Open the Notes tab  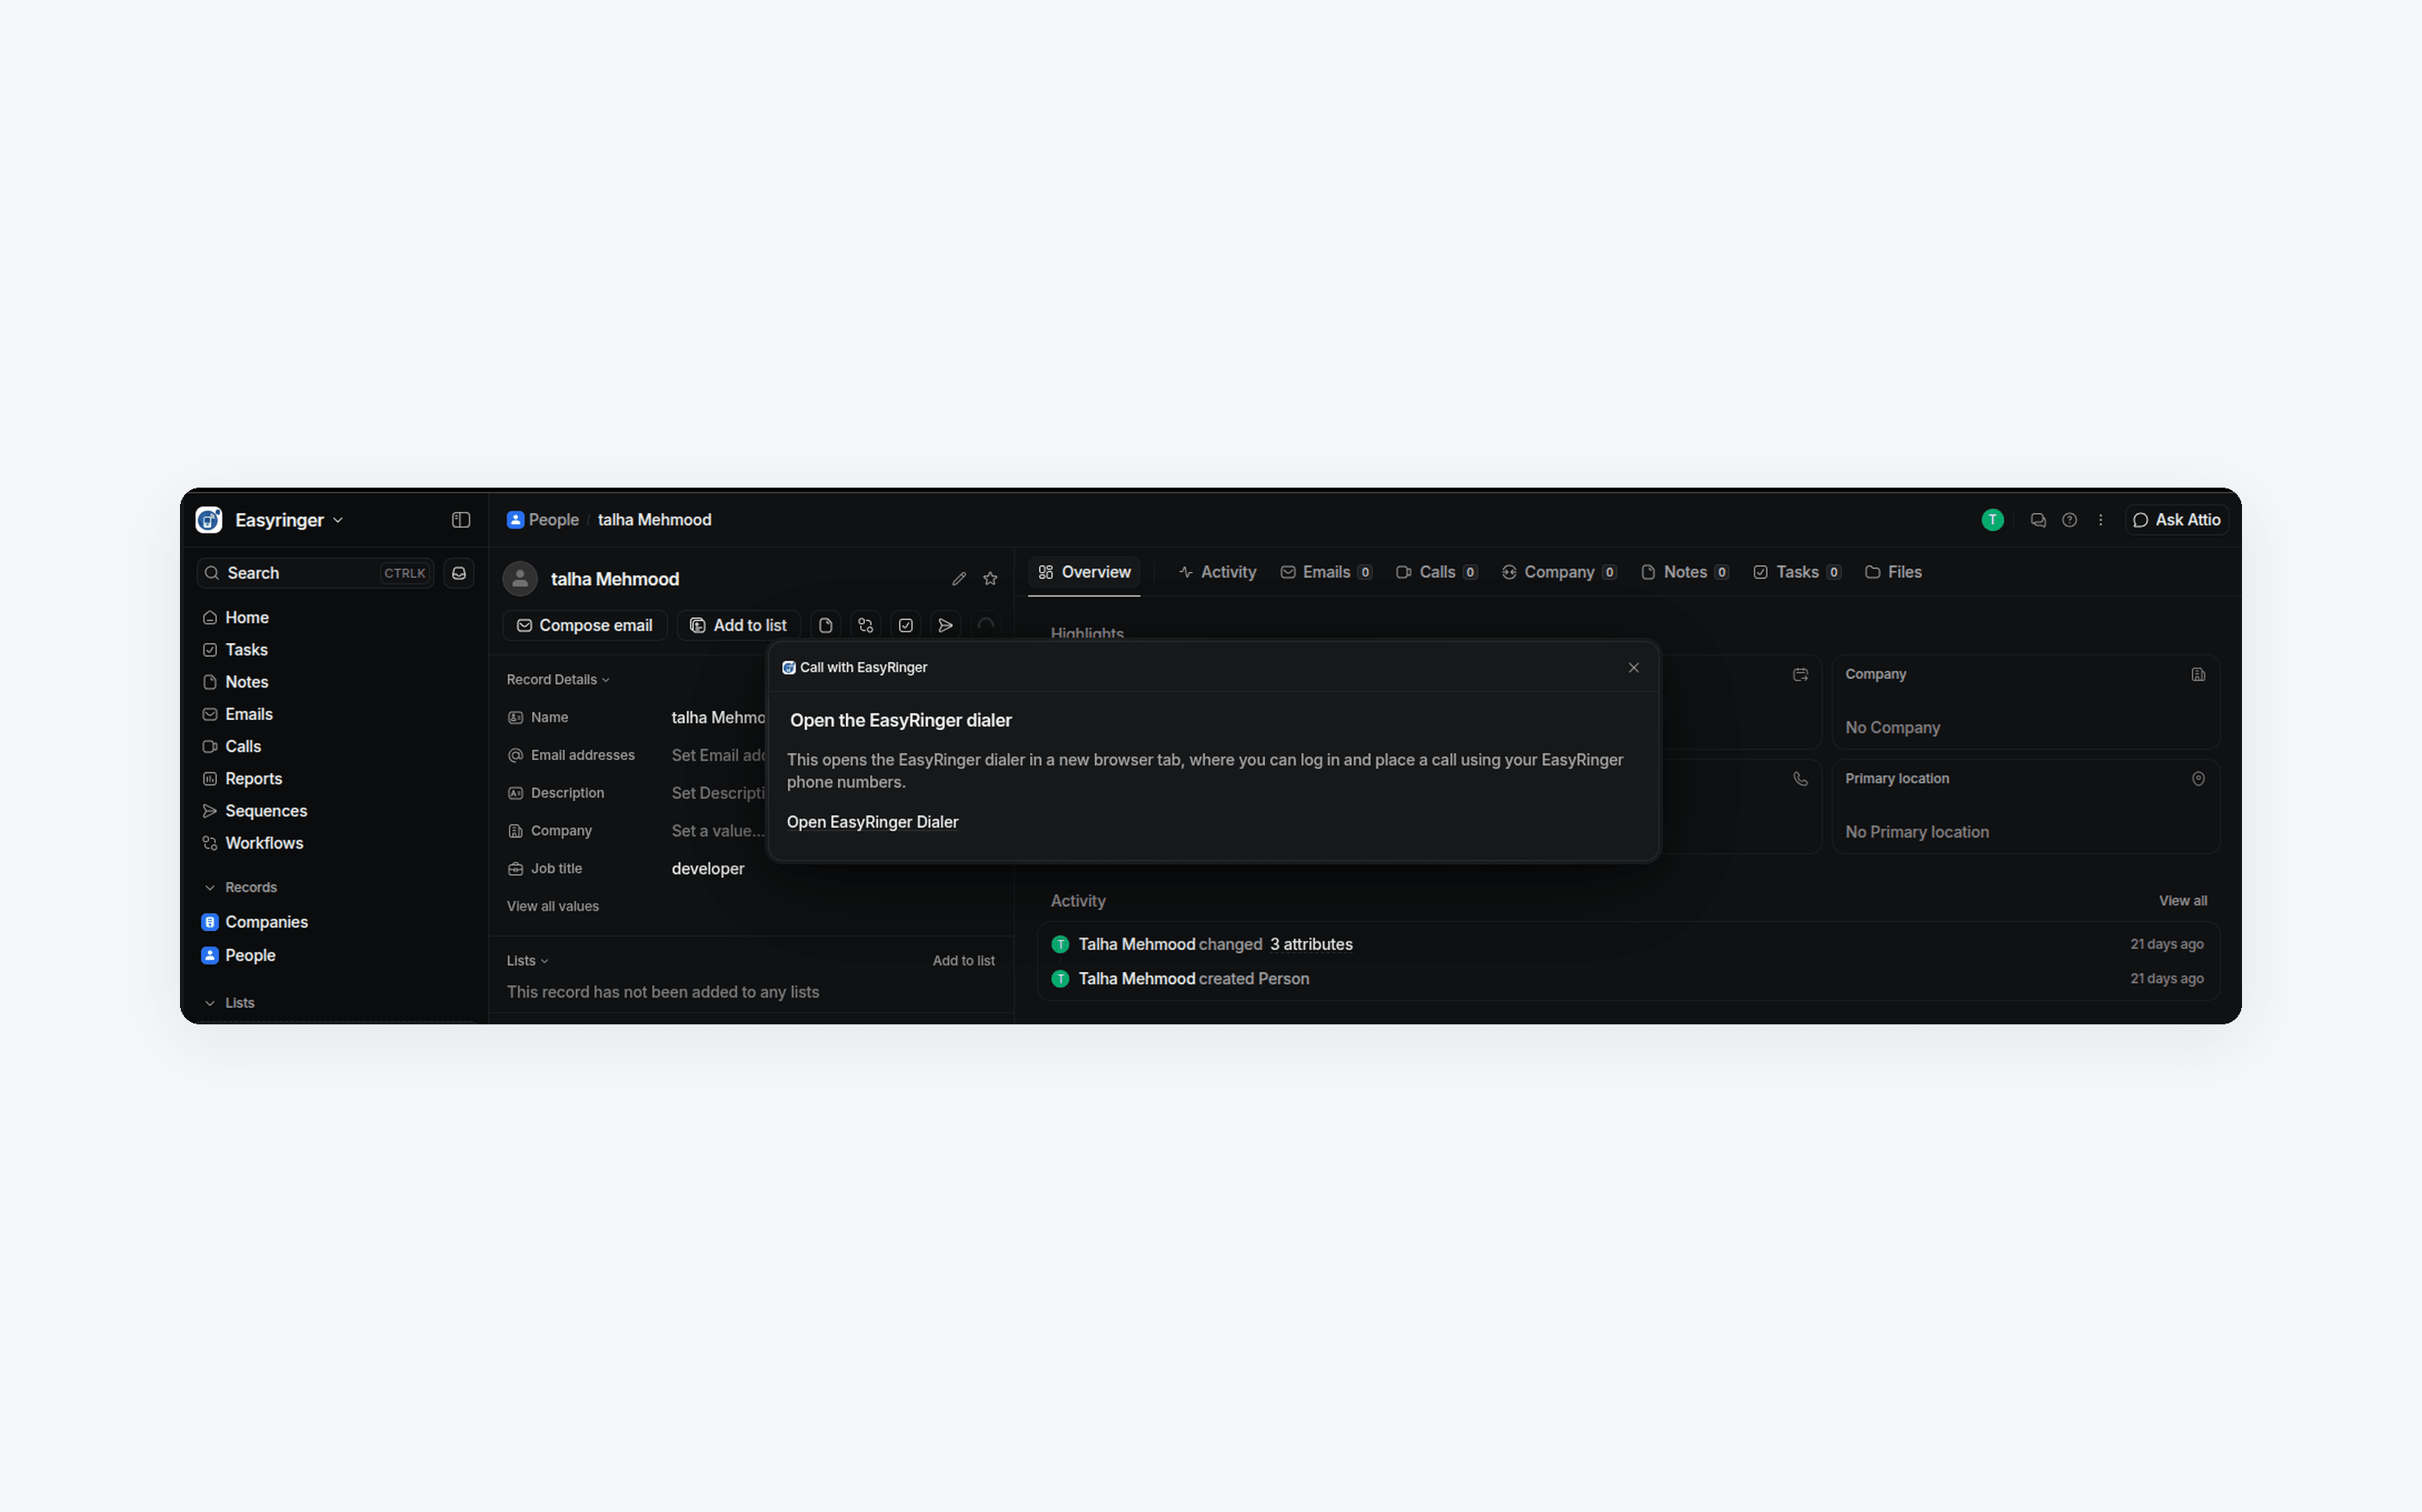[1685, 572]
